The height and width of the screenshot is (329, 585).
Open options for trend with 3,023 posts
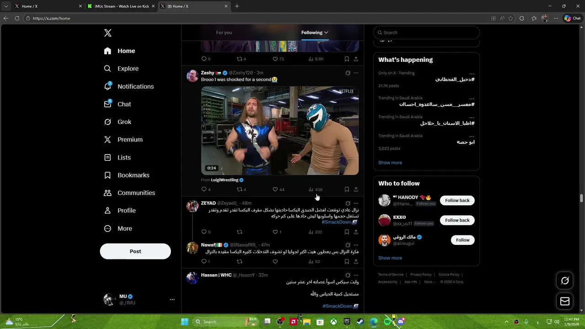pos(472,136)
